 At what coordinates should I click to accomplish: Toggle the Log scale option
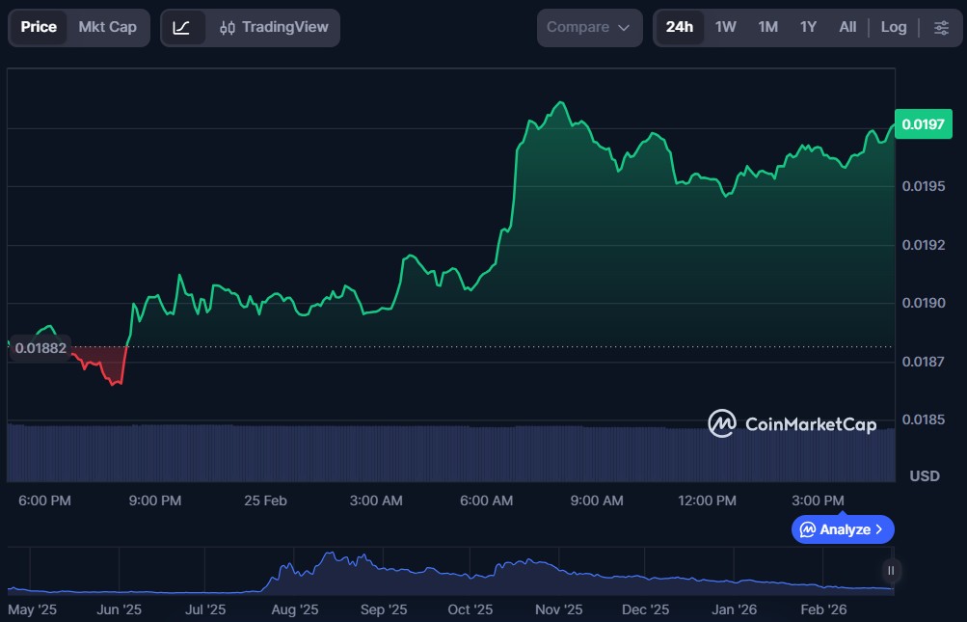pyautogui.click(x=894, y=27)
